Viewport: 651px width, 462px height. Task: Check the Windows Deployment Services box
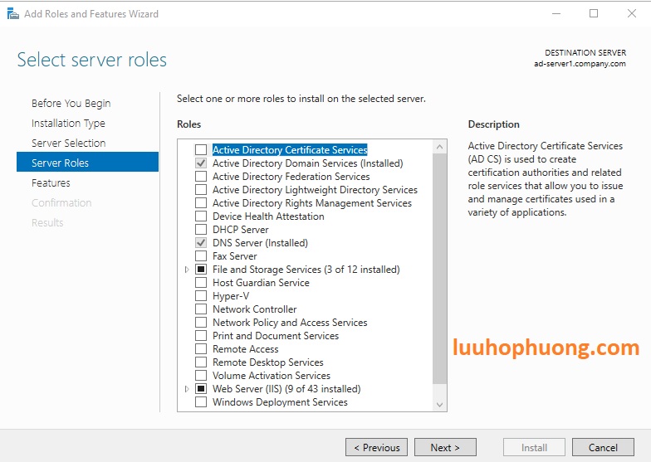(x=201, y=402)
